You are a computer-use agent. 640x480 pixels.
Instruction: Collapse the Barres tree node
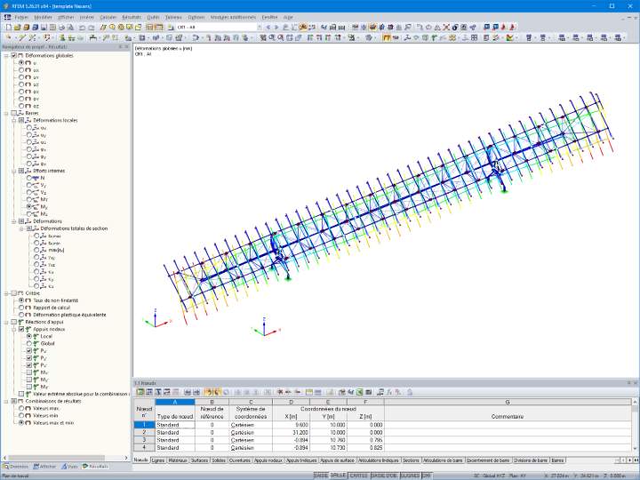click(x=6, y=113)
